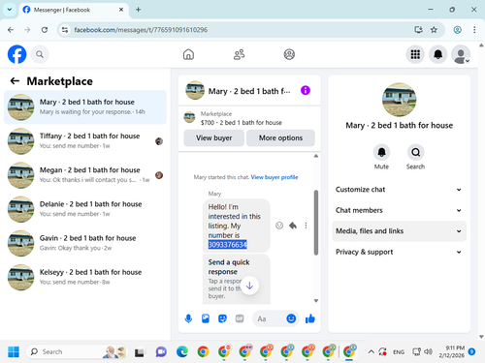
Task: Close the Messenger tab
Action: click(121, 10)
